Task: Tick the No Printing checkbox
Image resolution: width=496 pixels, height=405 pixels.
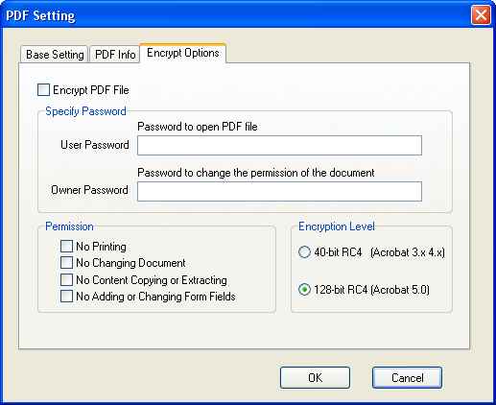Action: point(66,247)
